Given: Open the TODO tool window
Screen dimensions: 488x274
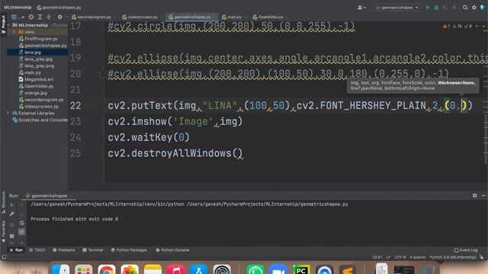Looking at the screenshot, I should click(37, 250).
